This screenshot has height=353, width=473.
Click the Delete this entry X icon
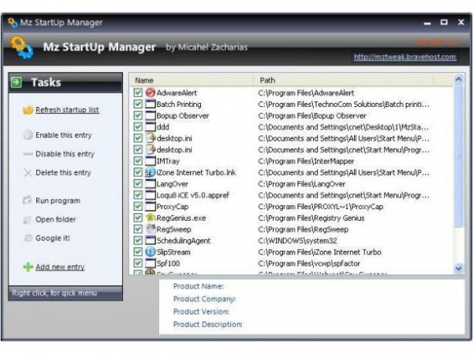[x=28, y=173]
